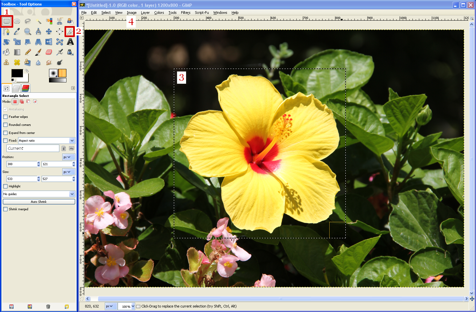Activate the Zoom magnifier tool
Screen dimensions: 476x312
click(x=27, y=31)
